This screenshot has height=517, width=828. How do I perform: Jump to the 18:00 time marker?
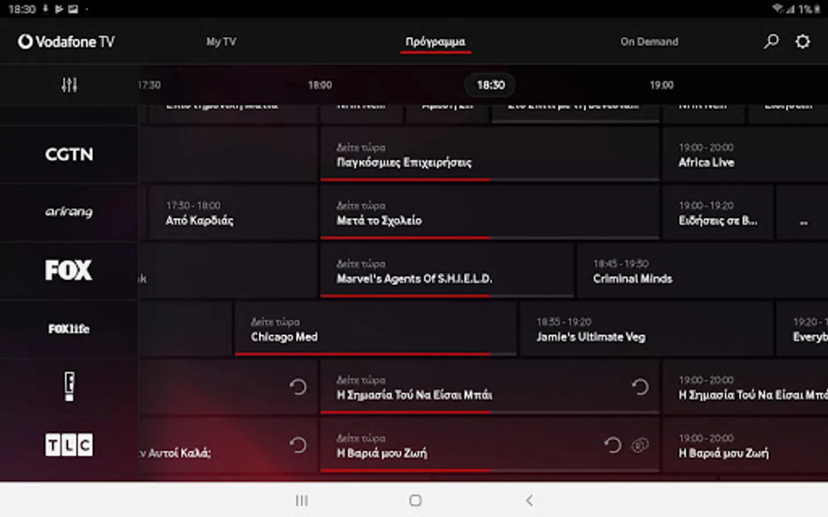[320, 85]
